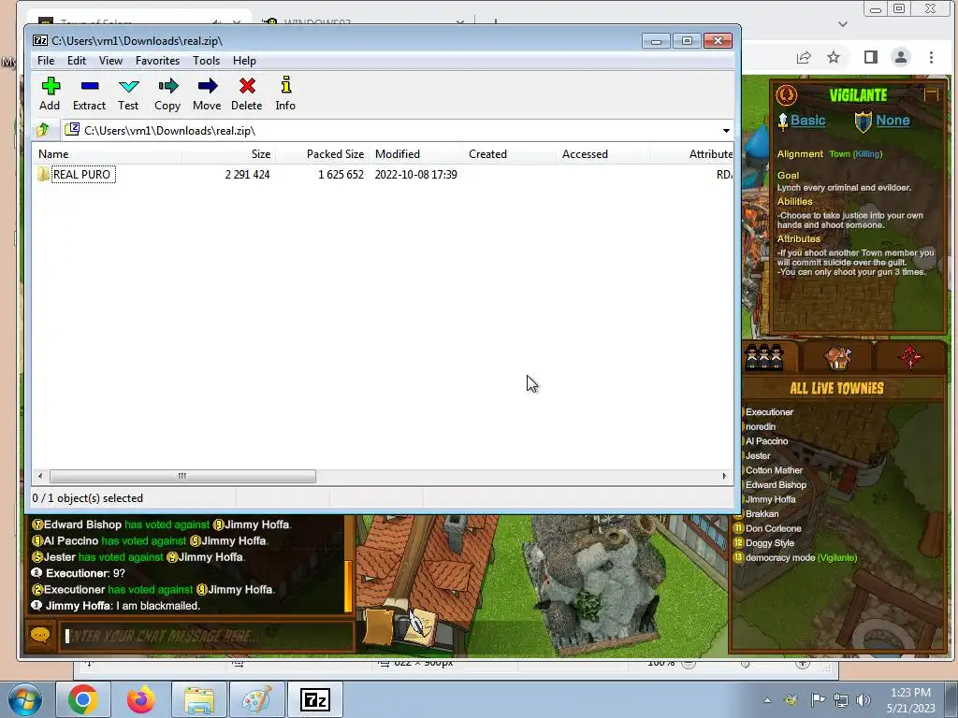Open the Edit menu
958x718 pixels.
point(77,61)
